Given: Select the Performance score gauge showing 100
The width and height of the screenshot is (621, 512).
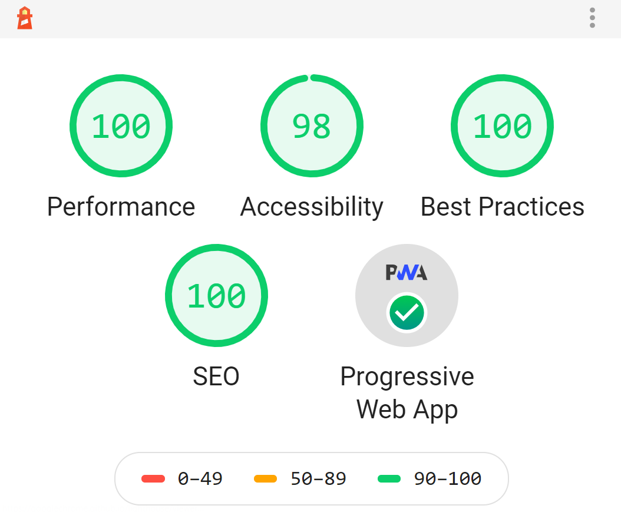Looking at the screenshot, I should [x=121, y=125].
